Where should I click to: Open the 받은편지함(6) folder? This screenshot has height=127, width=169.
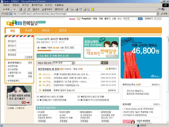pyautogui.click(x=15, y=63)
